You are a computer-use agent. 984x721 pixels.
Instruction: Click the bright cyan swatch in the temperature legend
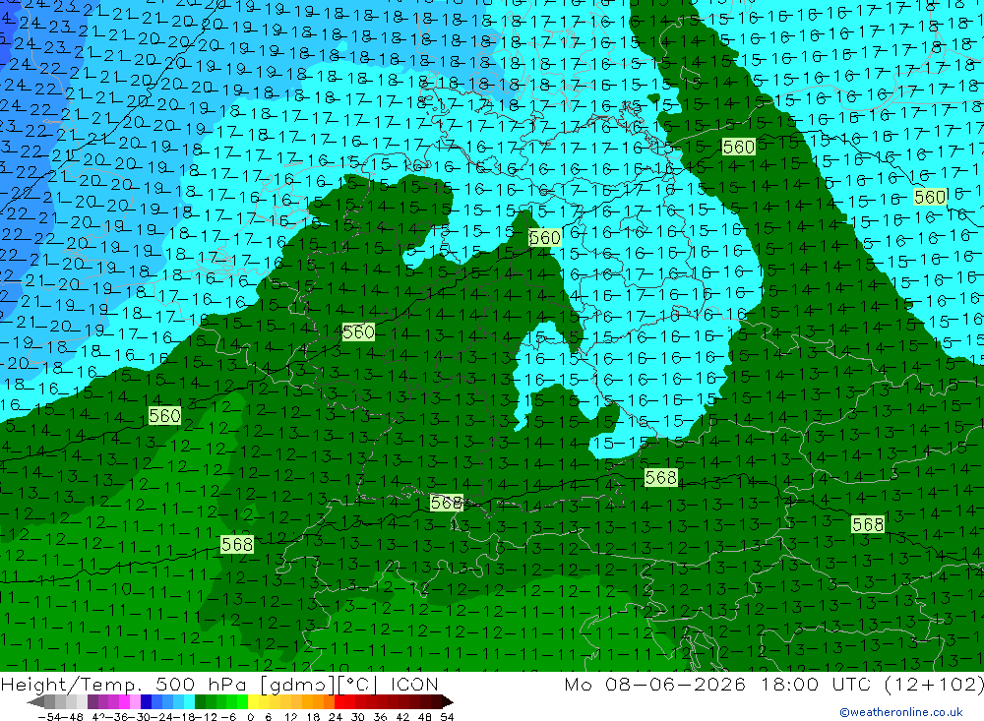pyautogui.click(x=189, y=702)
